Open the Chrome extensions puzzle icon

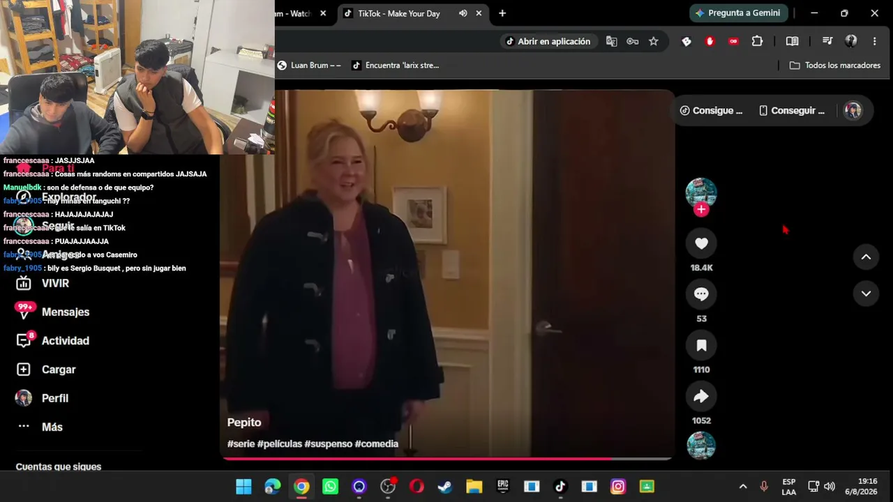[757, 41]
